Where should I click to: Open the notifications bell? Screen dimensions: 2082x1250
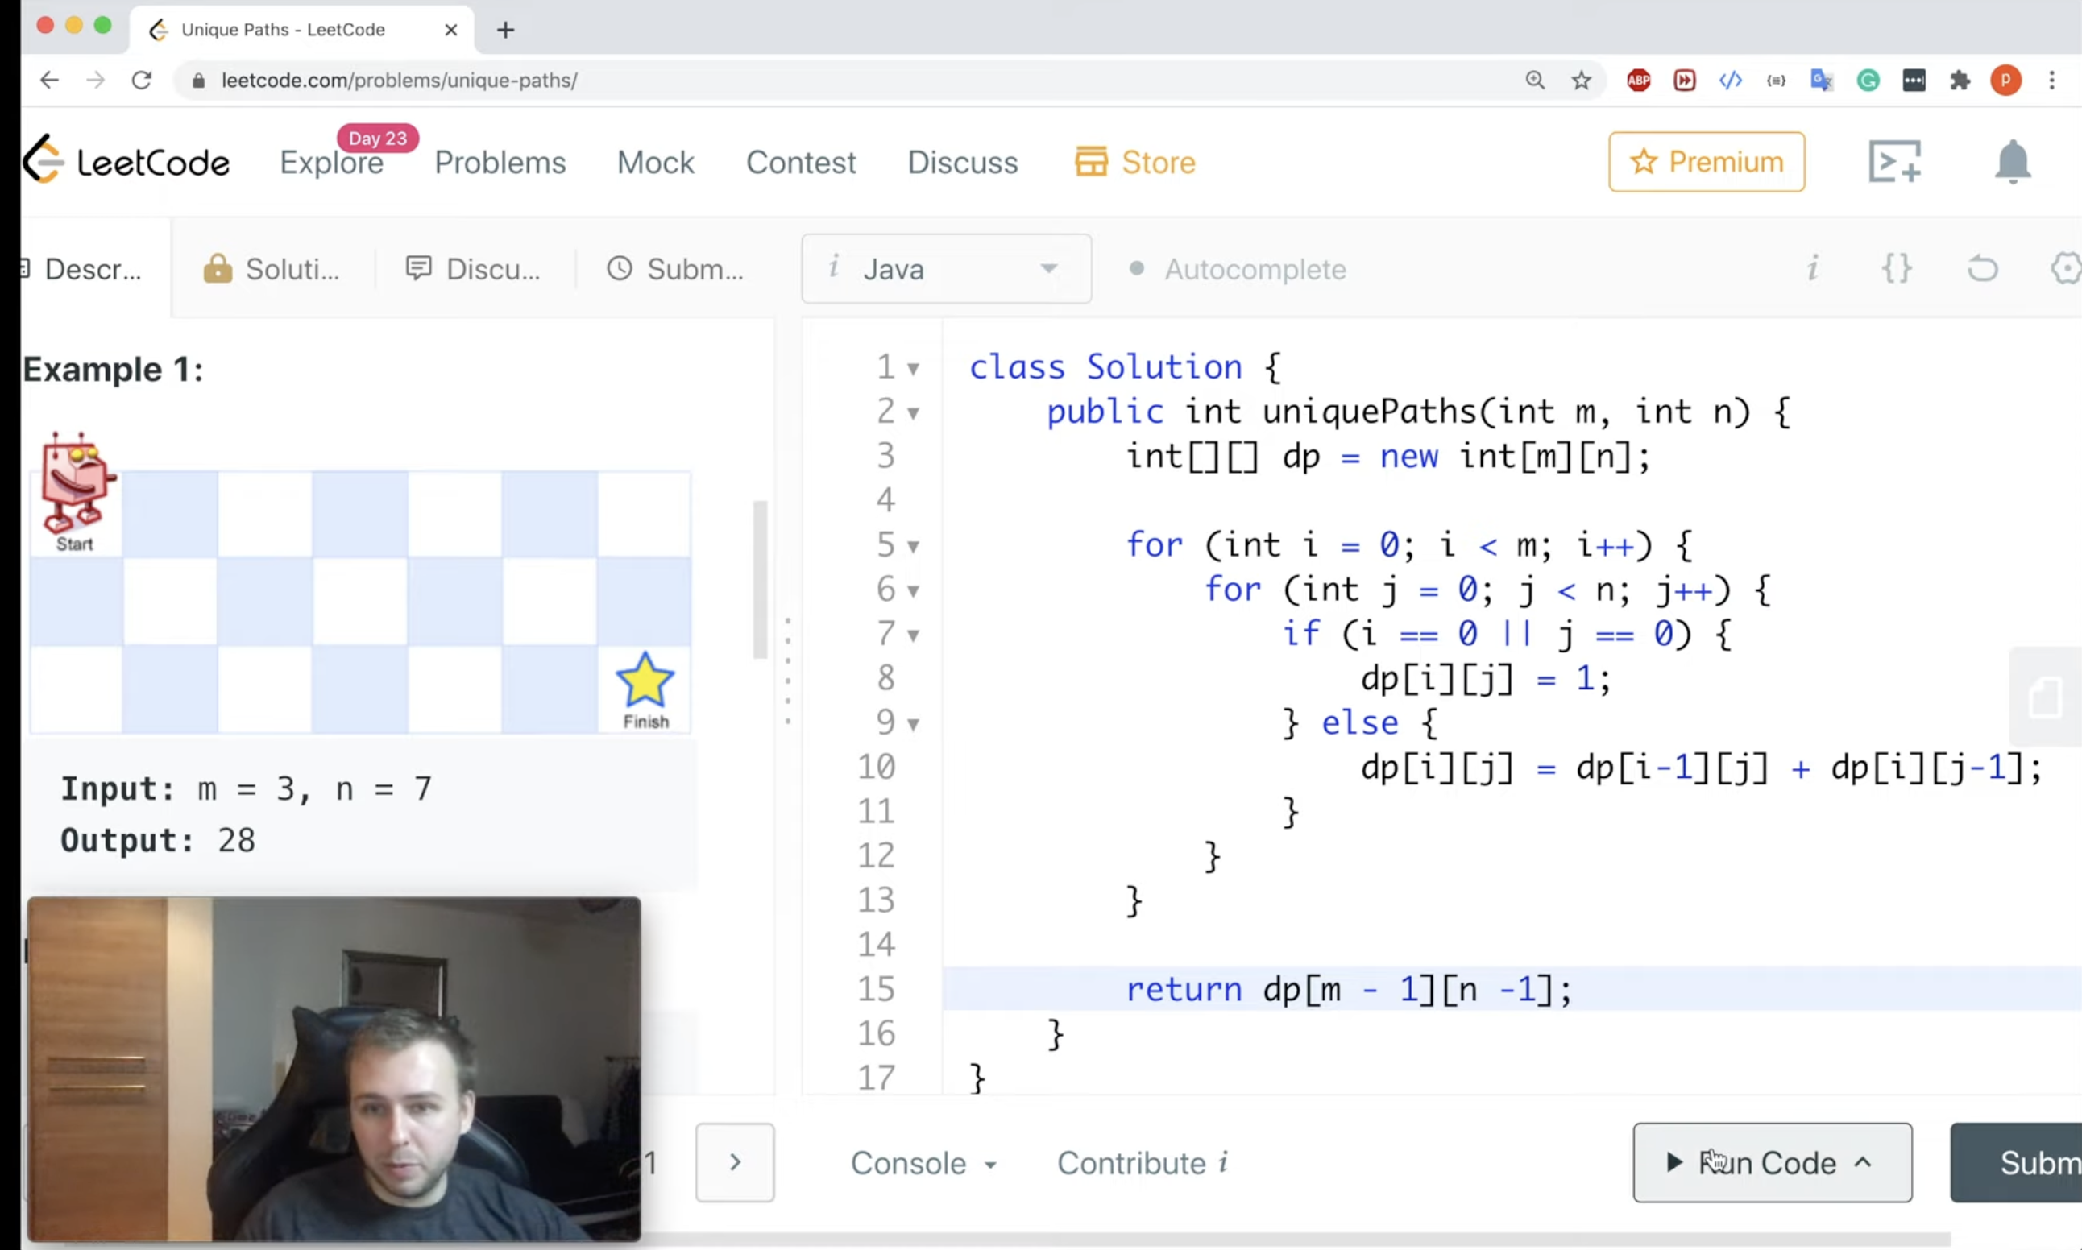pos(2012,161)
